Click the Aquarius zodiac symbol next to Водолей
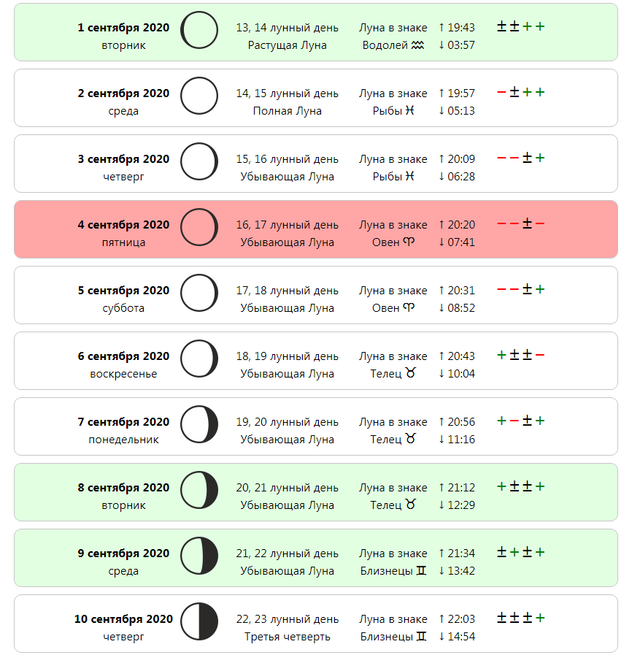Viewport: 632px width, 655px height. (x=417, y=45)
